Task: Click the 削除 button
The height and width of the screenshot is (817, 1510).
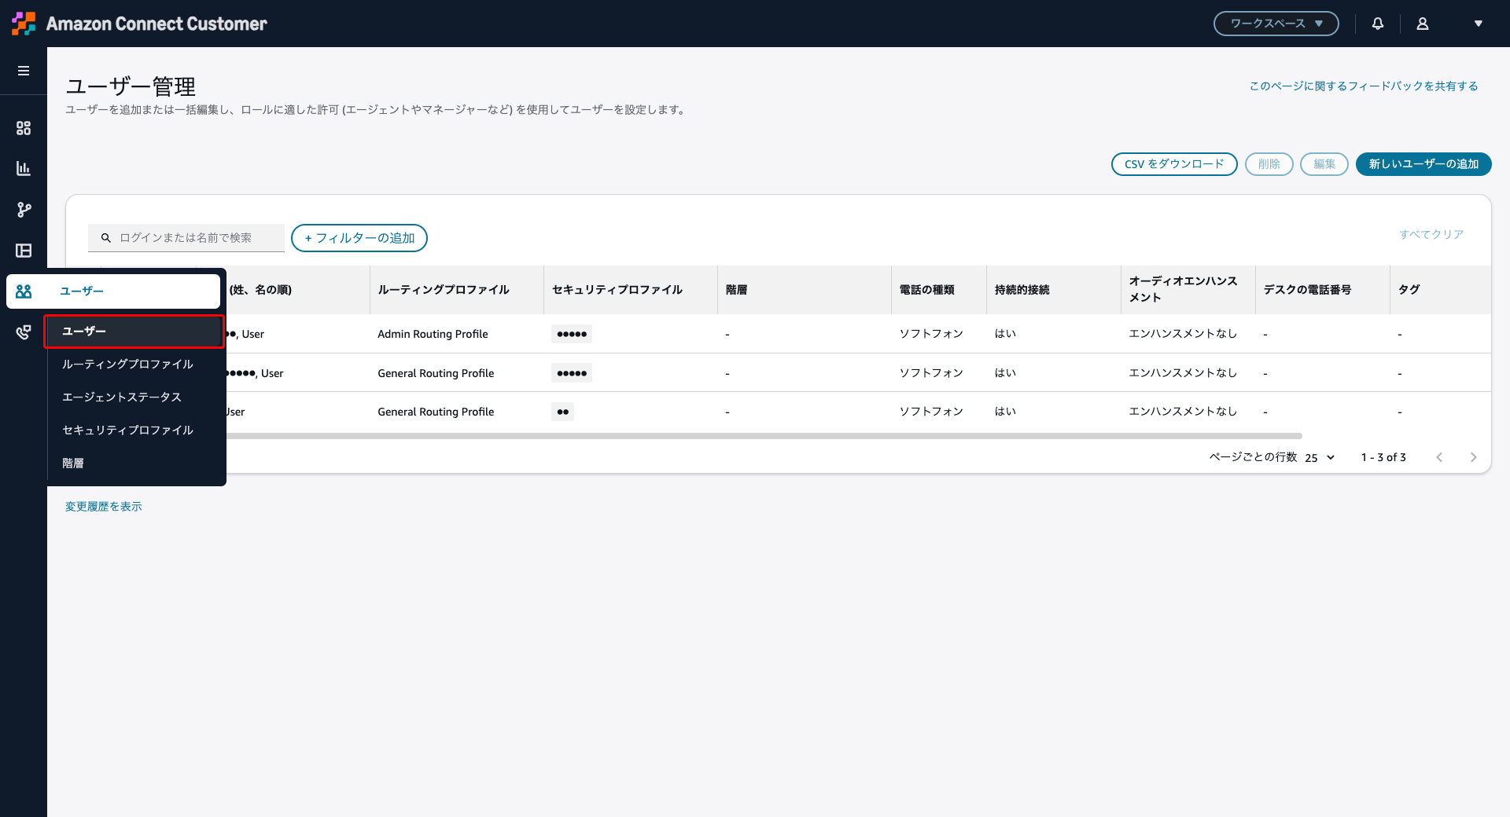Action: (1269, 164)
